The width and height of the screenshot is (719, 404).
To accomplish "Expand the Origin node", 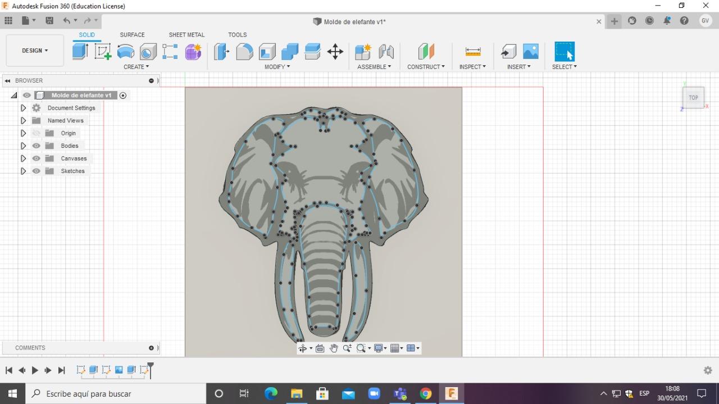I will (x=23, y=133).
